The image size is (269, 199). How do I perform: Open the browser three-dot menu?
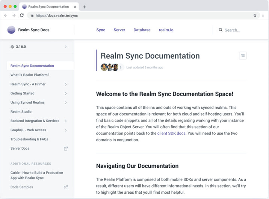click(x=263, y=15)
